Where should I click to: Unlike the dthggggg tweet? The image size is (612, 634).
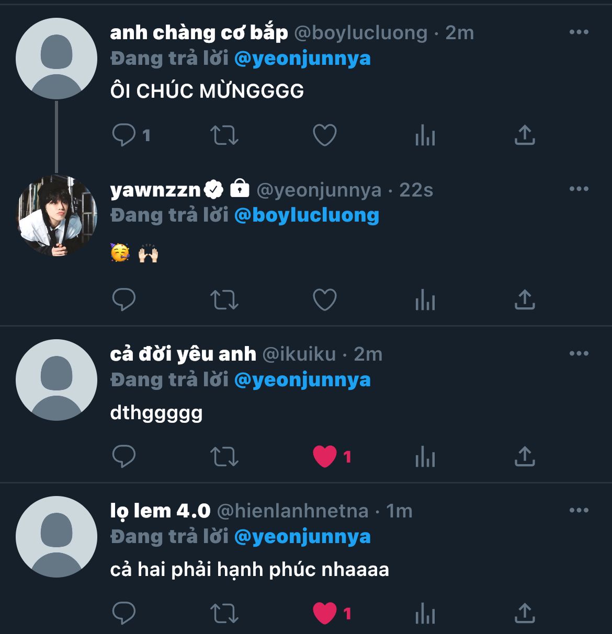point(324,457)
